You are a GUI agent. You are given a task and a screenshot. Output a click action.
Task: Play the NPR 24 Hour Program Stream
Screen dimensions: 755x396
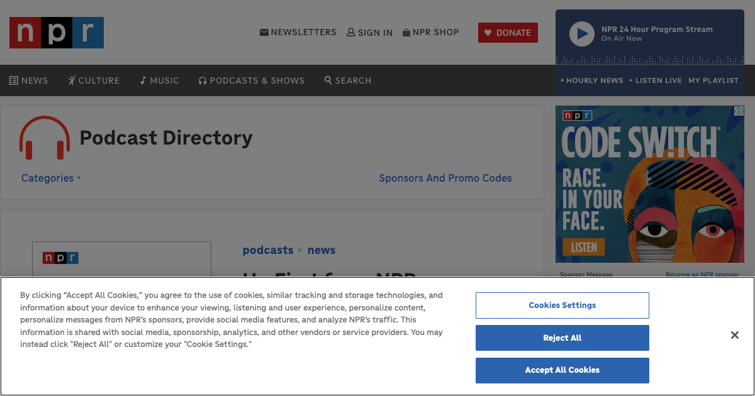pos(581,34)
